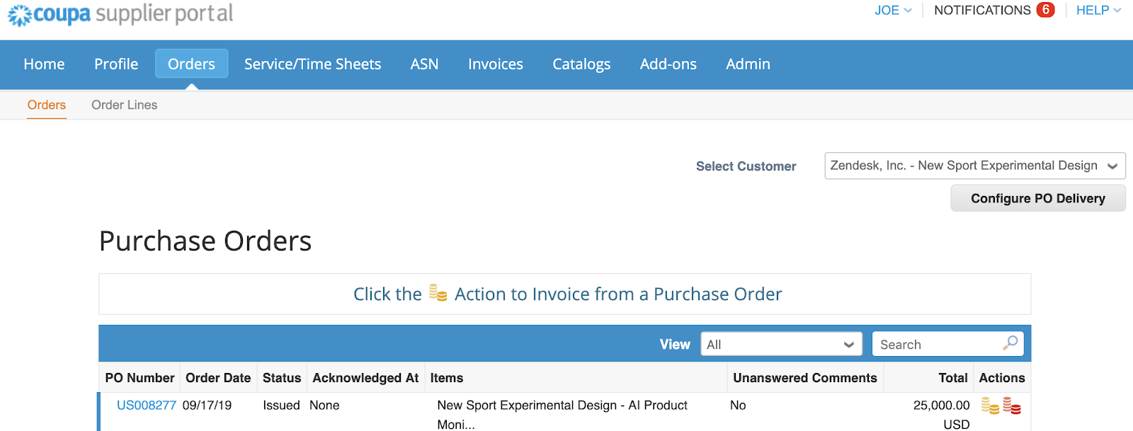Open the ASN tab
1133x431 pixels.
click(424, 64)
